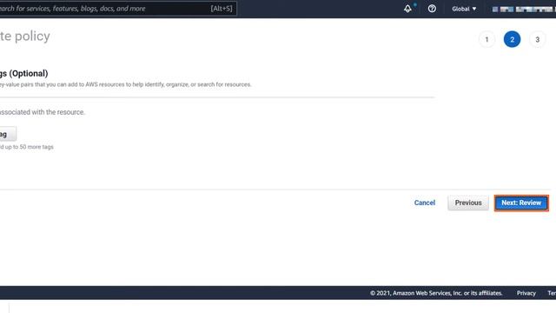Open the help question mark icon

pos(432,9)
